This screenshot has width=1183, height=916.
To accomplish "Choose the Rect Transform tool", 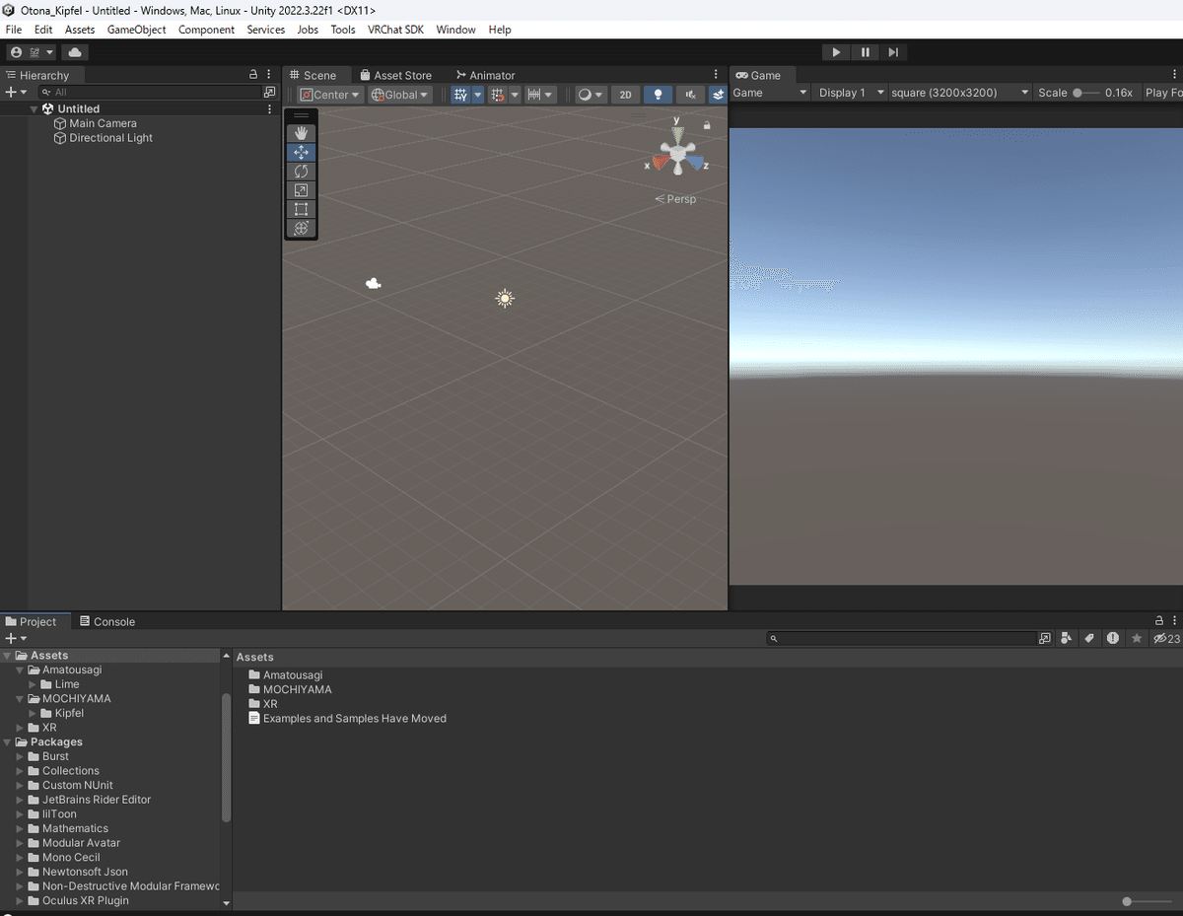I will (x=301, y=208).
